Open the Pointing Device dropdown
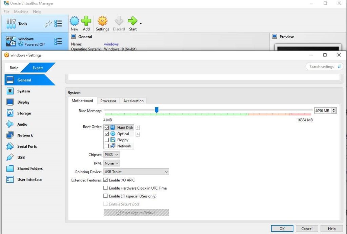This screenshot has height=234, width=347. click(136, 172)
